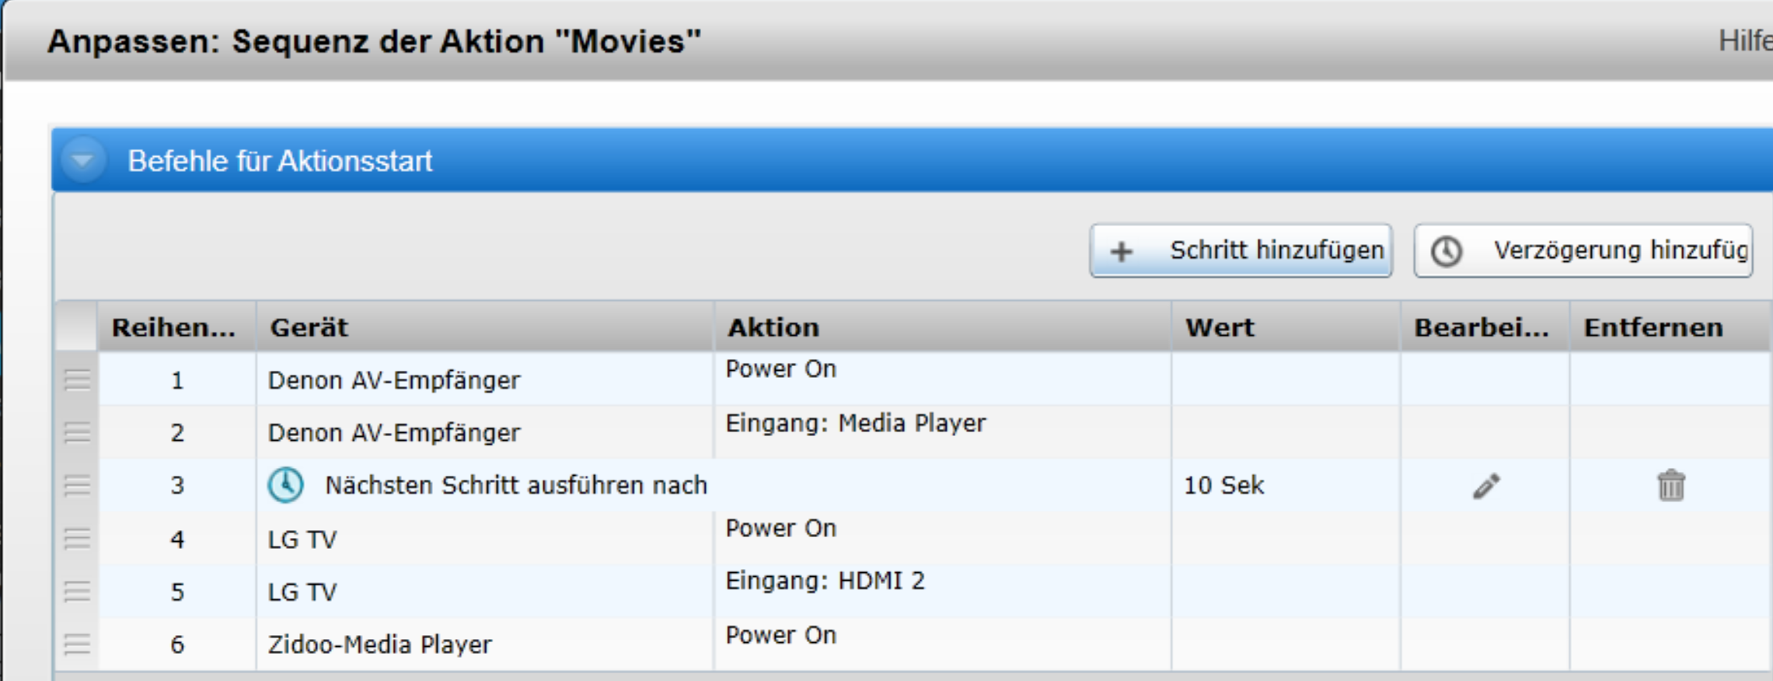Image resolution: width=1773 pixels, height=681 pixels.
Task: Click the drag handle of row 4
Action: click(77, 539)
